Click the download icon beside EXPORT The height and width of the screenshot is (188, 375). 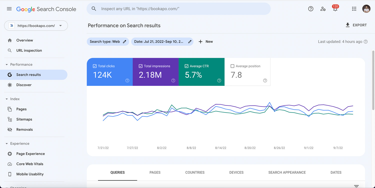348,25
